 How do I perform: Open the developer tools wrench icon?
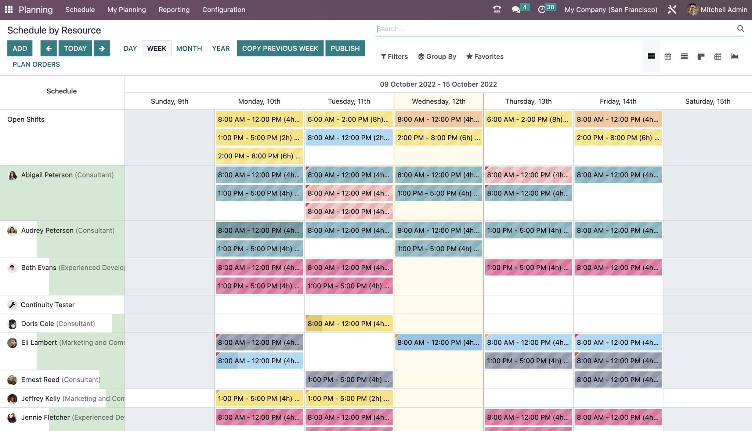pyautogui.click(x=672, y=10)
